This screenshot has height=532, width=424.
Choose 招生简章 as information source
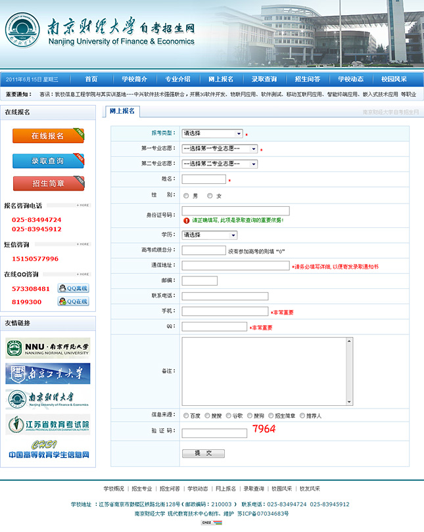271,416
